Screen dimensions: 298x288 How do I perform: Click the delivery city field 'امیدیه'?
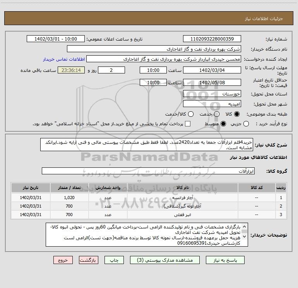[212, 104]
